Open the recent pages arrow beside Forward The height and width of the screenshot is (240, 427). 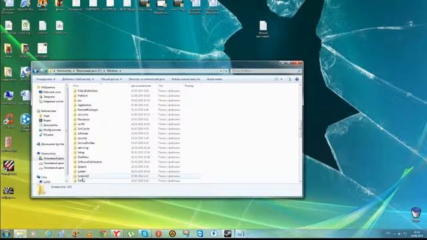(x=46, y=71)
